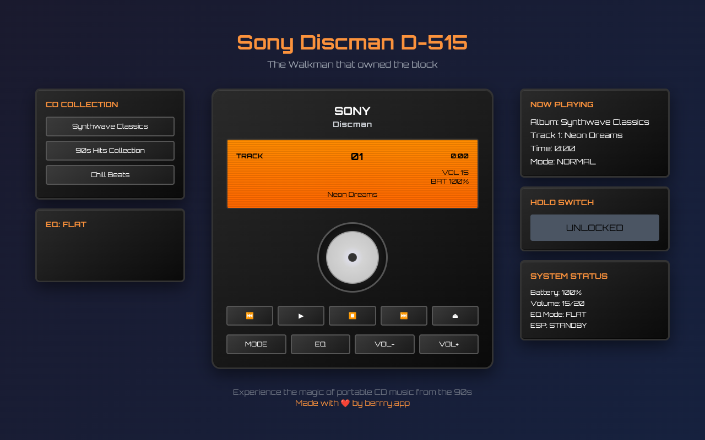Open the EQ: FLAT panel
Image resolution: width=705 pixels, height=440 pixels.
tap(66, 224)
